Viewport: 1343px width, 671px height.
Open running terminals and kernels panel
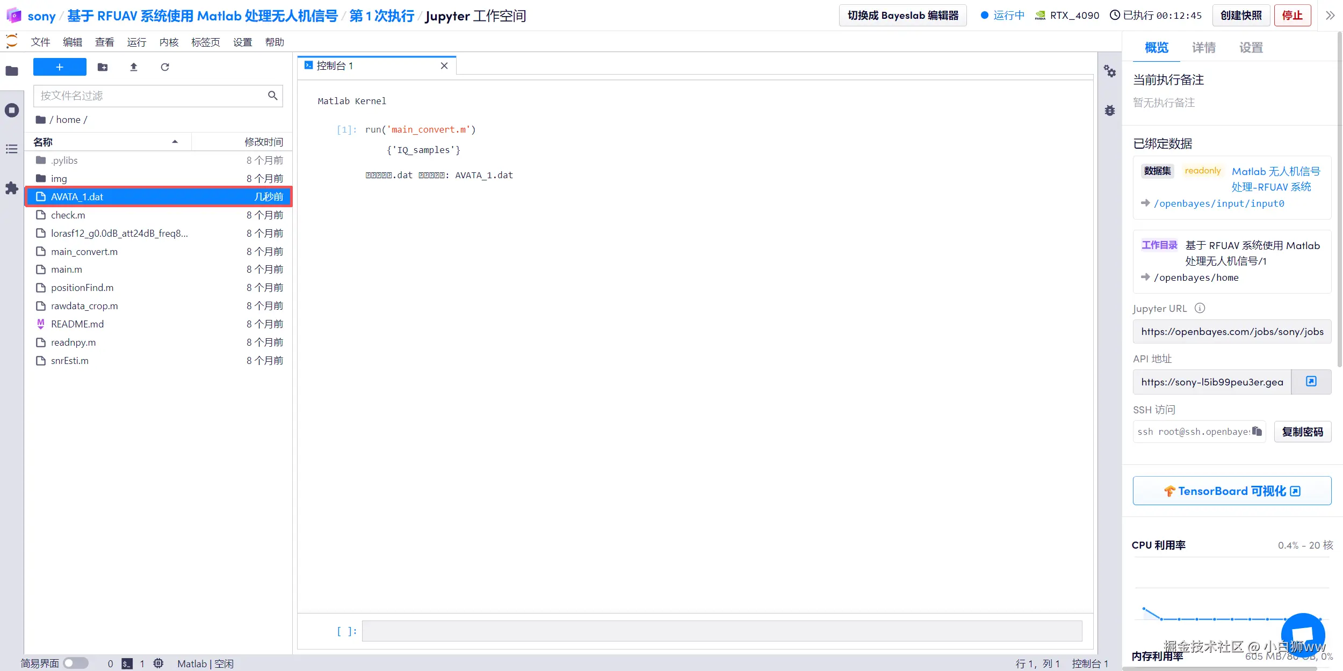[12, 111]
